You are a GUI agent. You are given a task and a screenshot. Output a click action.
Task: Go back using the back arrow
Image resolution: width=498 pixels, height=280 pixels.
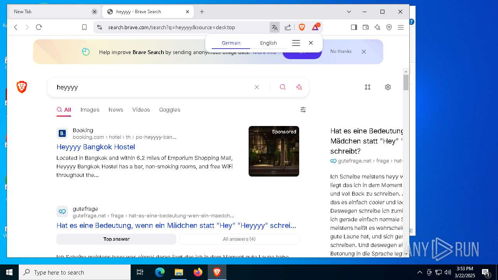tap(16, 27)
